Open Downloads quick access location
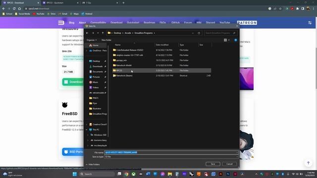This screenshot has width=317, height=178. point(98,66)
